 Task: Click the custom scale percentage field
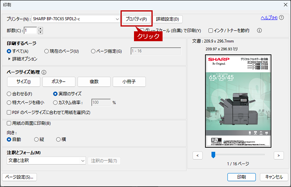pyautogui.click(x=101, y=102)
